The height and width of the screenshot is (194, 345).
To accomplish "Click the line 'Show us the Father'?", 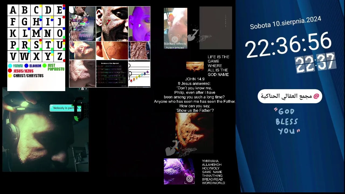I will (x=195, y=110).
